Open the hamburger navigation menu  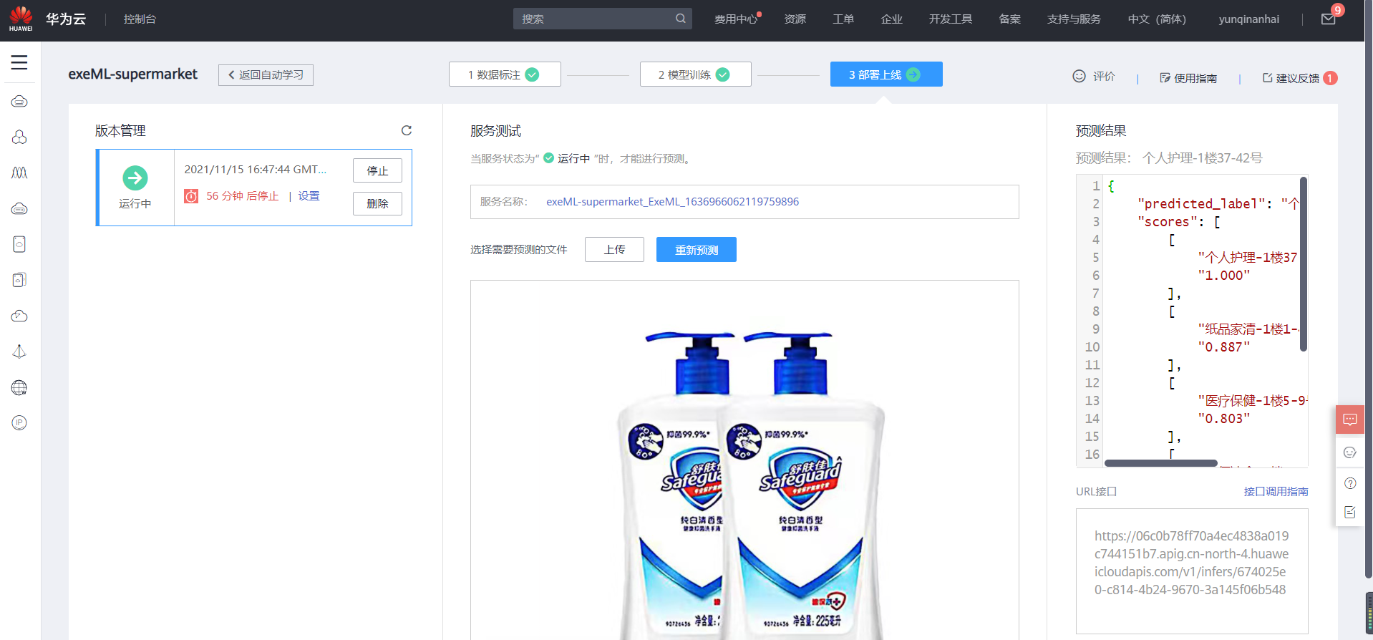(x=19, y=62)
